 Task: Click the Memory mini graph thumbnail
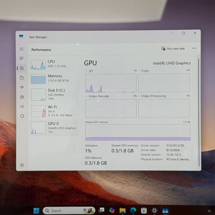click(x=38, y=79)
